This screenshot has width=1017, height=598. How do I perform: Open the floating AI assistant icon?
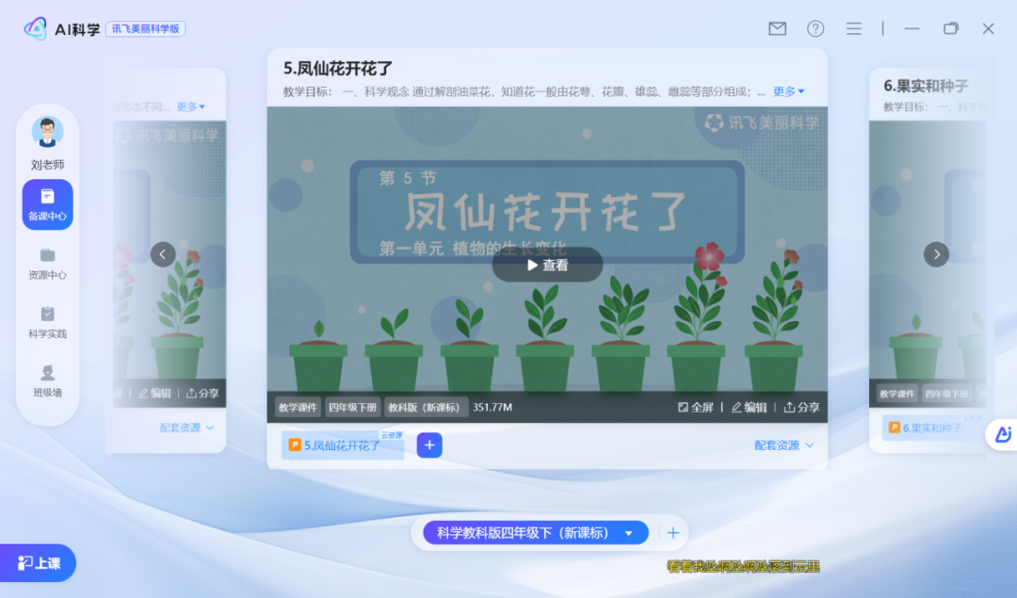[1001, 435]
